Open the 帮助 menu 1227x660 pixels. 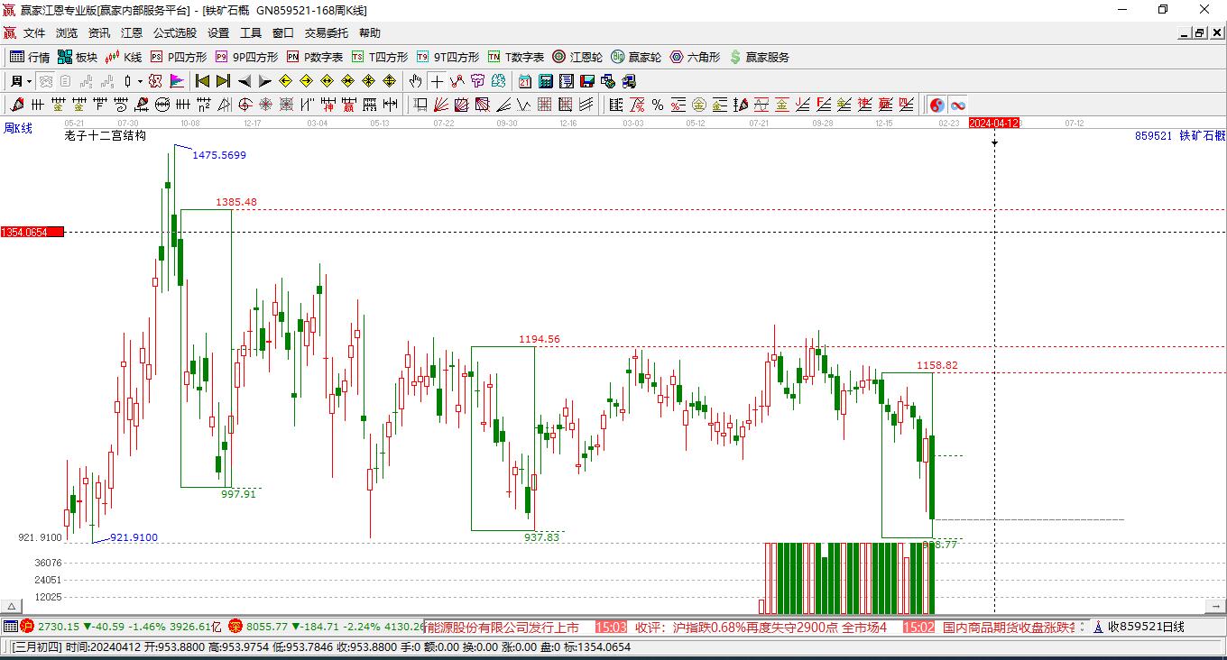point(370,32)
